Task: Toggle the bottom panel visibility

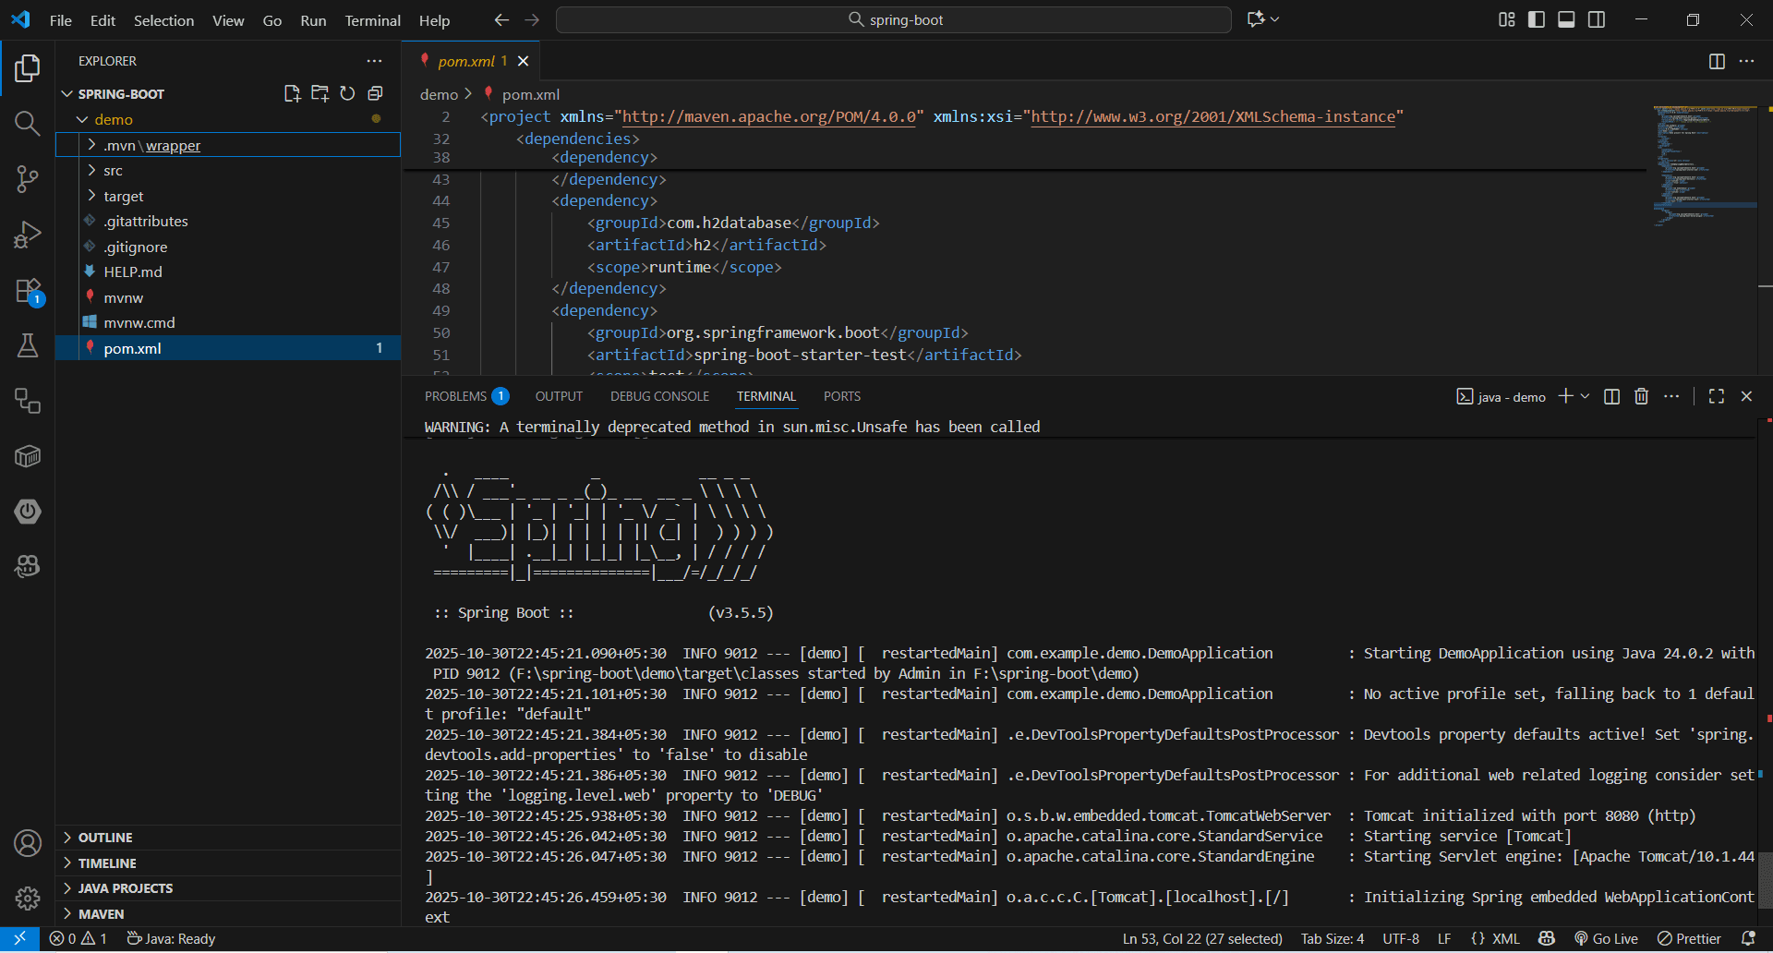Action: [1566, 19]
